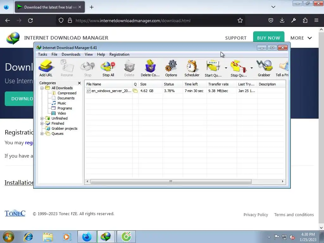324x243 pixels.
Task: Sort by File Name column header
Action: 109,84
